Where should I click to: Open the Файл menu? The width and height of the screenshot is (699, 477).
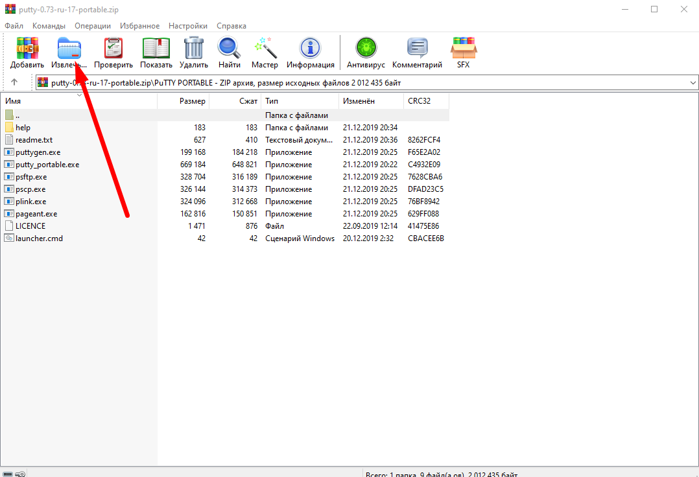(x=14, y=26)
